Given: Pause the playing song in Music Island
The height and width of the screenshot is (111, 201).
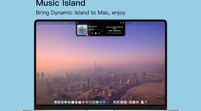Looking at the screenshot, I should [96, 33].
